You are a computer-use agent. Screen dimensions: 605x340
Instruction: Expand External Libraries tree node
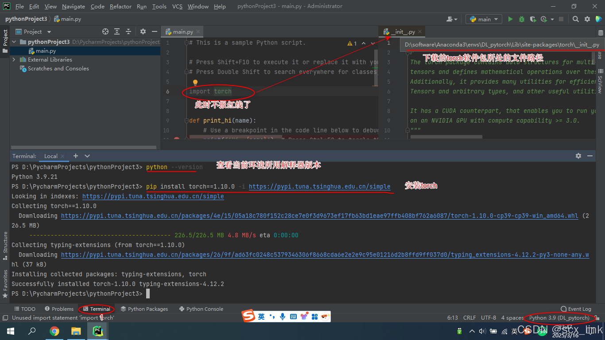pos(14,59)
